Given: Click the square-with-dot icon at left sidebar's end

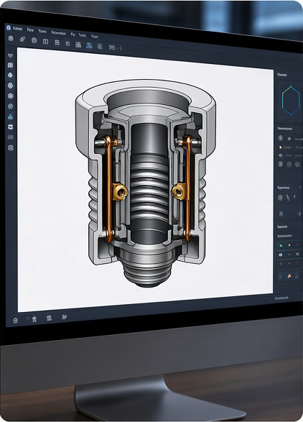Looking at the screenshot, I should 11,147.
